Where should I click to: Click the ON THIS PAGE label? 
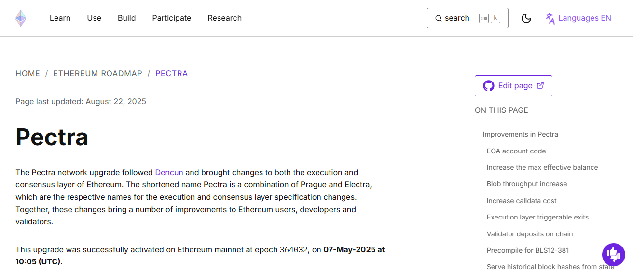501,110
